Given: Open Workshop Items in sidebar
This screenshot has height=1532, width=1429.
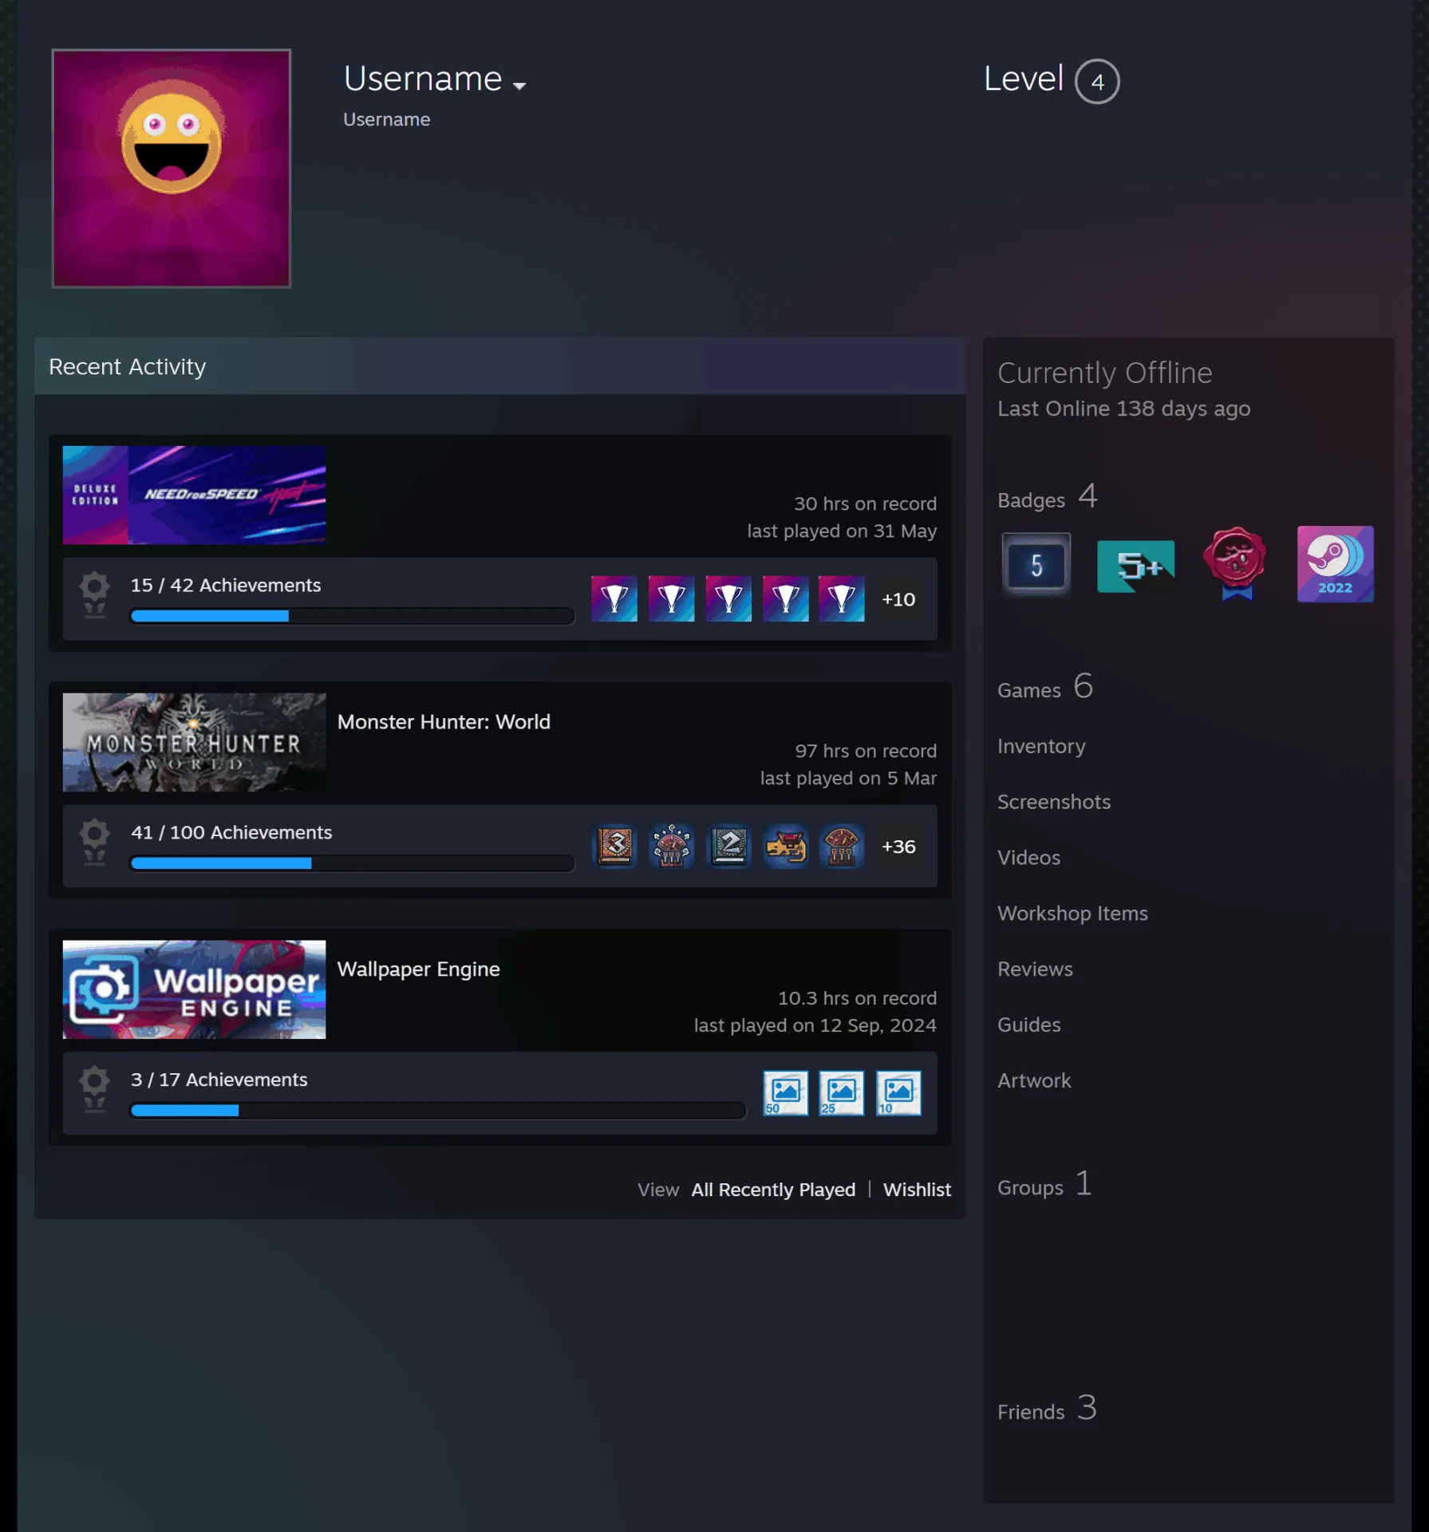Looking at the screenshot, I should click(x=1072, y=914).
